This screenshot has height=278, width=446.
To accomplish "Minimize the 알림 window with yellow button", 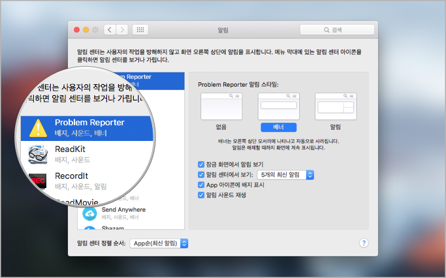I will tap(86, 29).
